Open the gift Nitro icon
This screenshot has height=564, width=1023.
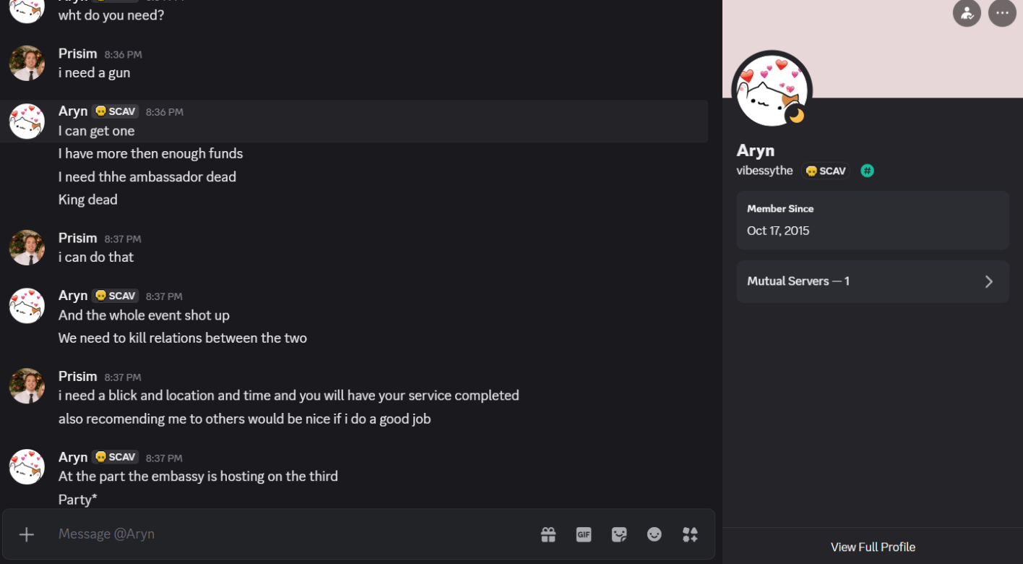[x=548, y=534]
